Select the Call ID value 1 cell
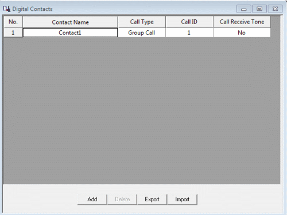 point(189,33)
